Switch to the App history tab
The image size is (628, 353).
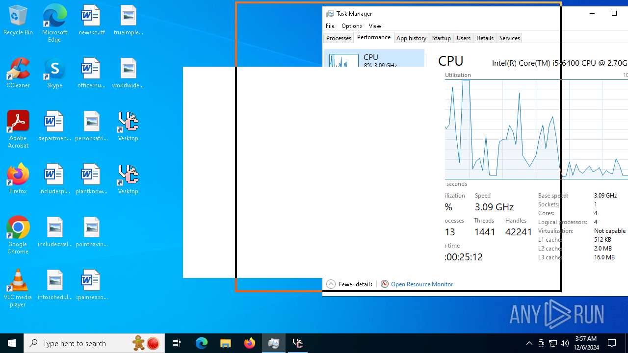point(411,38)
